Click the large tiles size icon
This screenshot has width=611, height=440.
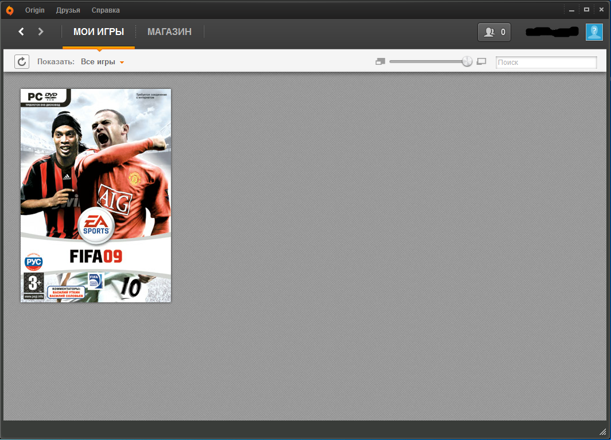(x=482, y=61)
